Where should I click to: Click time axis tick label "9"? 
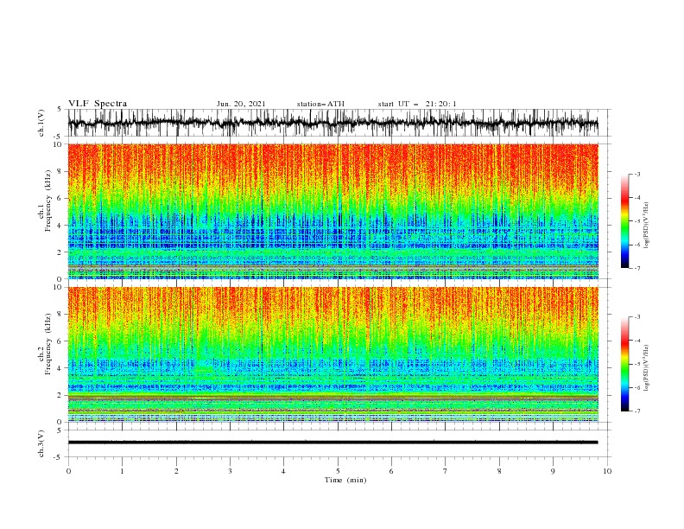tap(553, 471)
